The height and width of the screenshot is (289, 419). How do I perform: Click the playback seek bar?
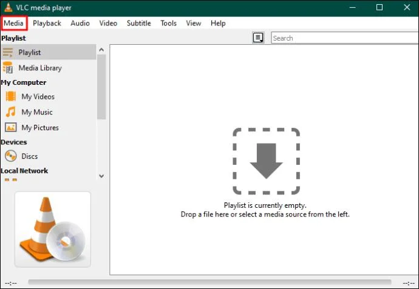pyautogui.click(x=209, y=282)
